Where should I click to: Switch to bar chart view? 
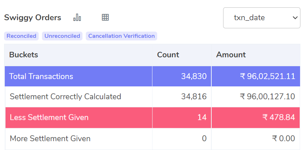coord(77,17)
